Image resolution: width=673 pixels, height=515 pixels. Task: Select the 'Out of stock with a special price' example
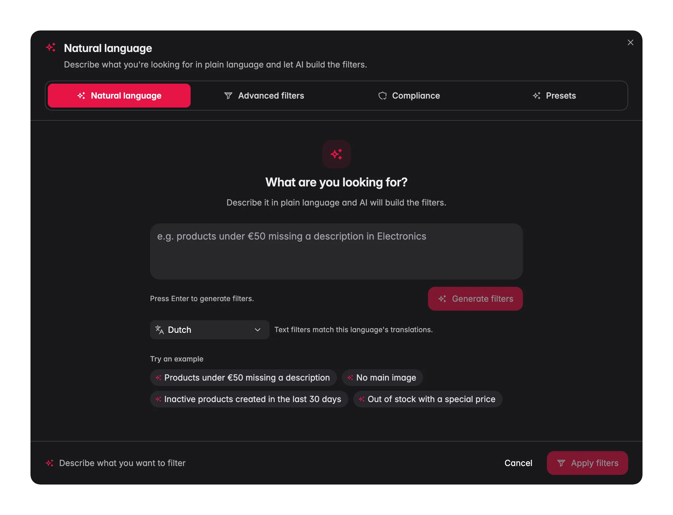coord(428,399)
